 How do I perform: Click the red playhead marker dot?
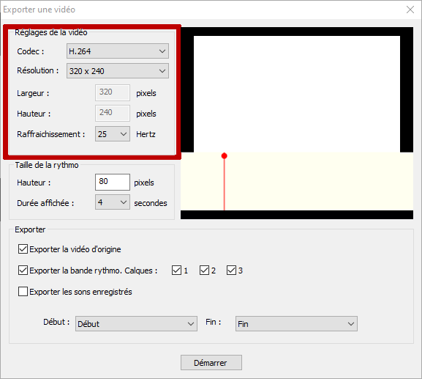point(225,155)
